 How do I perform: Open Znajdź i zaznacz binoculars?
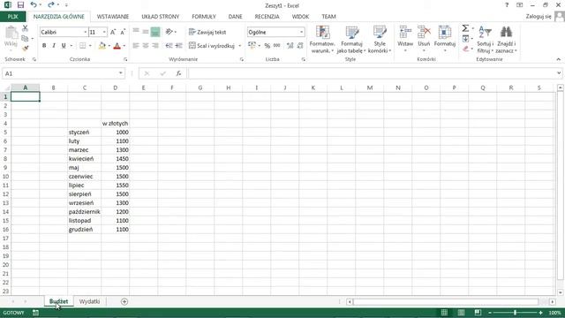click(x=506, y=39)
